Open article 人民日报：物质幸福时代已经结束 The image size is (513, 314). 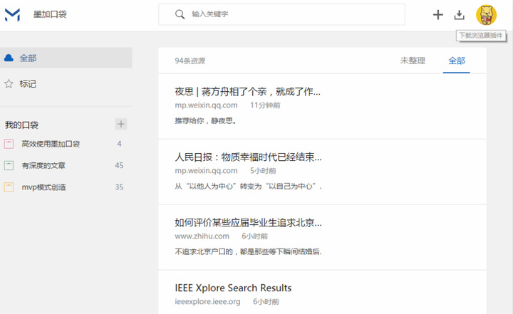pos(249,157)
